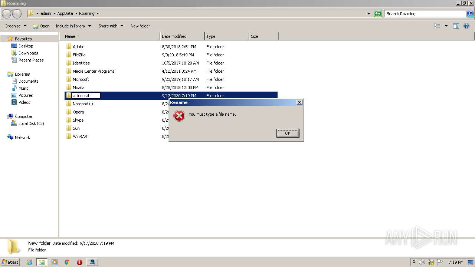Open the Include in library menu
The width and height of the screenshot is (475, 267).
click(73, 26)
